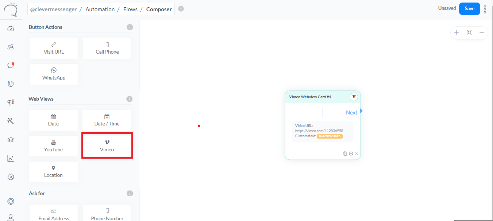493x221 pixels.
Task: Open the chat bubble with red notification
Action: tap(11, 65)
